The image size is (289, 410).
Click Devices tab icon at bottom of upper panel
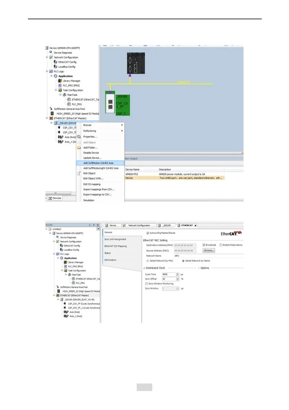coord(50,198)
